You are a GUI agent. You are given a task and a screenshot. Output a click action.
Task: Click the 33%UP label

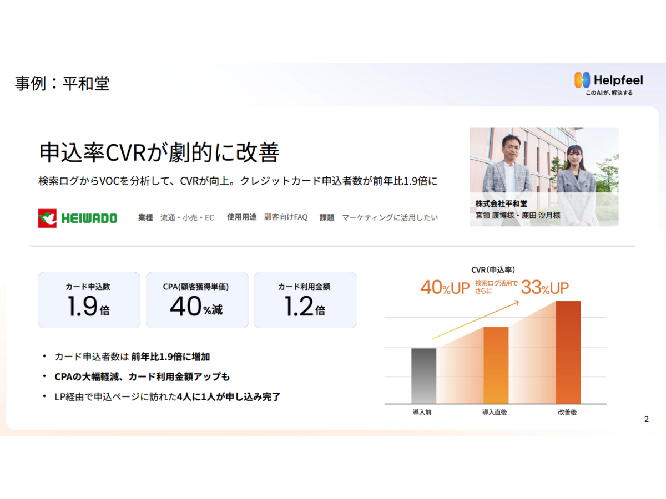544,288
